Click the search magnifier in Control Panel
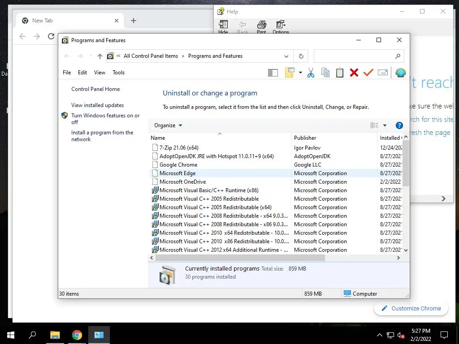Image resolution: width=459 pixels, height=344 pixels. click(x=398, y=56)
